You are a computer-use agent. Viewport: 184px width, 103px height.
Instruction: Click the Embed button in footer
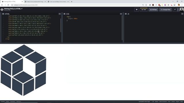coord(173,102)
